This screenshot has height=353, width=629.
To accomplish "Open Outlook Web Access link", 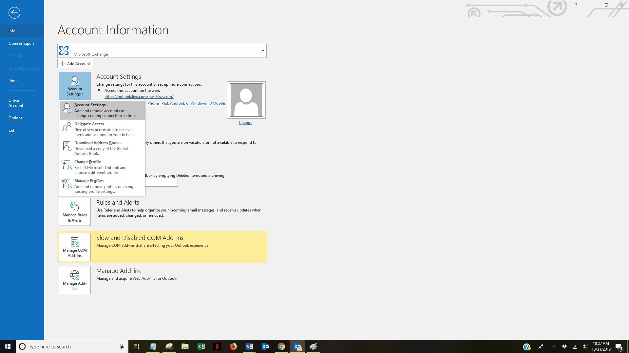I will (x=138, y=96).
